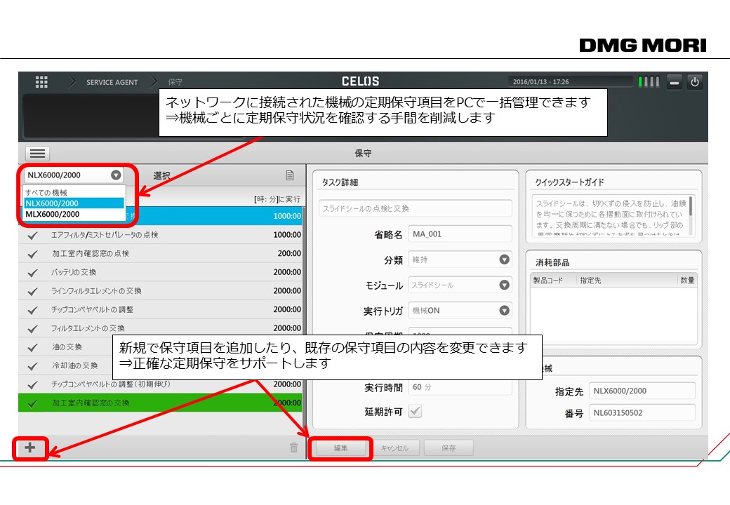Select the 加工室内確認窓の点検 task name
This screenshot has width=730, height=505.
pyautogui.click(x=91, y=253)
